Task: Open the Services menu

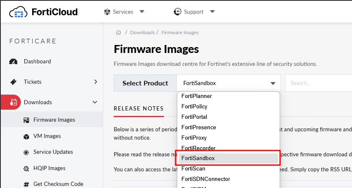Action: [123, 12]
